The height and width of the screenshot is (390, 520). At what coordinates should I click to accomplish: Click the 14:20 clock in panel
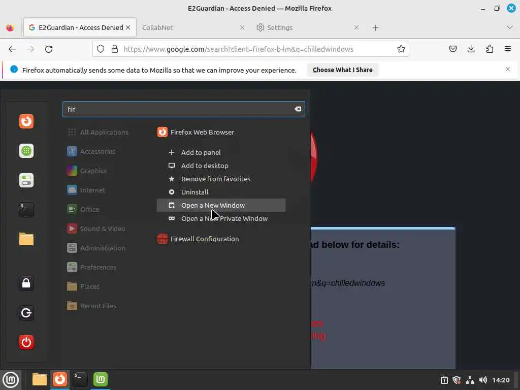[501, 380]
